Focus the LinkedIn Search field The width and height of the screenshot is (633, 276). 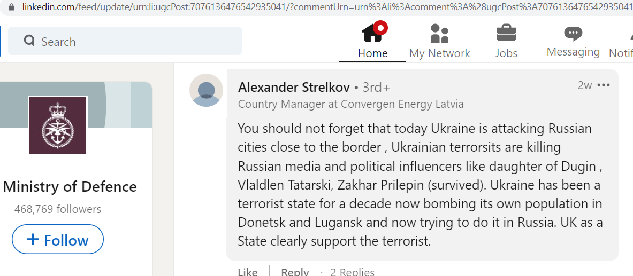tap(125, 41)
